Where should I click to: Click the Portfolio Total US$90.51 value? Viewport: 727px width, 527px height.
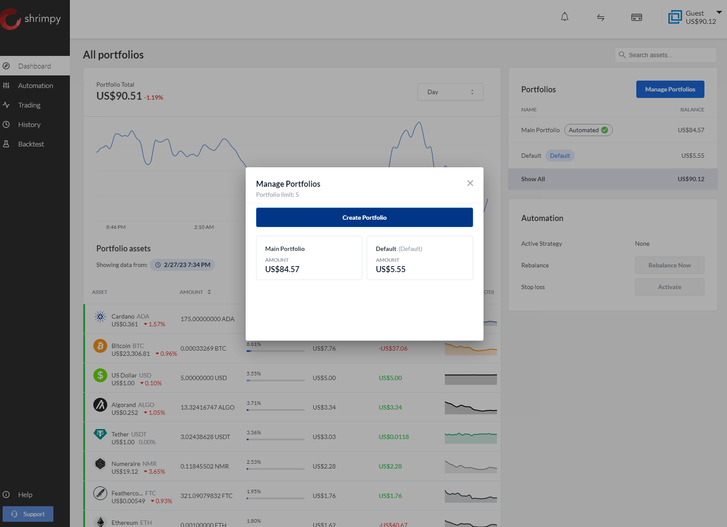[119, 96]
